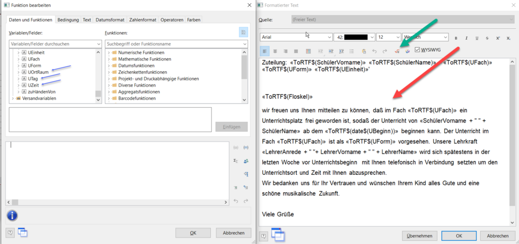Image resolution: width=519 pixels, height=244 pixels.
Task: Click the blue info icon
Action: point(12,216)
